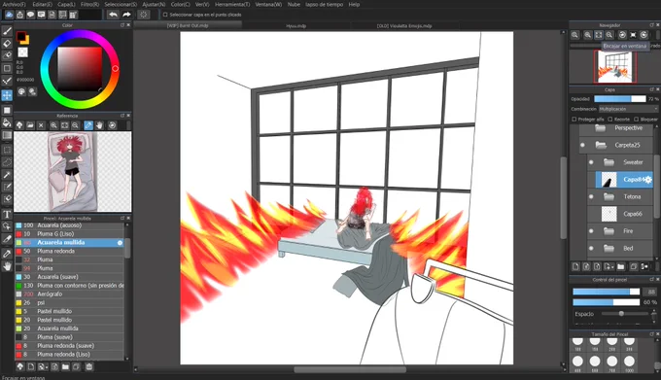This screenshot has width=661, height=380.
Task: Select the Pluma G (Liso) brush
Action: 70,234
